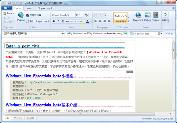
Task: Click the Save icon in title bar
Action: click(9, 3)
